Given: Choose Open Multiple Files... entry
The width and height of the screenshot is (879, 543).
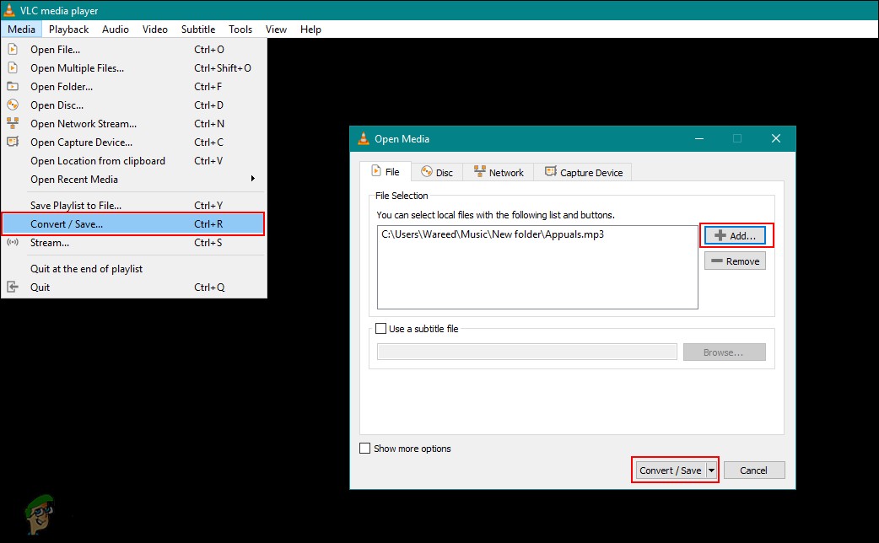Looking at the screenshot, I should point(133,67).
